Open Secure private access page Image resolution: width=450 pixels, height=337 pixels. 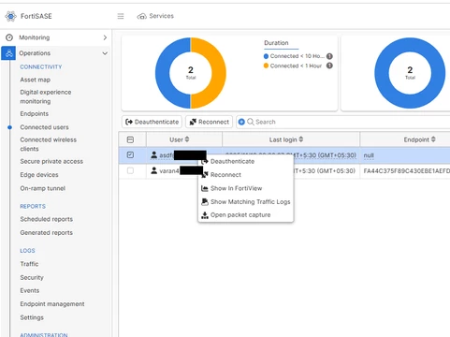click(x=51, y=161)
